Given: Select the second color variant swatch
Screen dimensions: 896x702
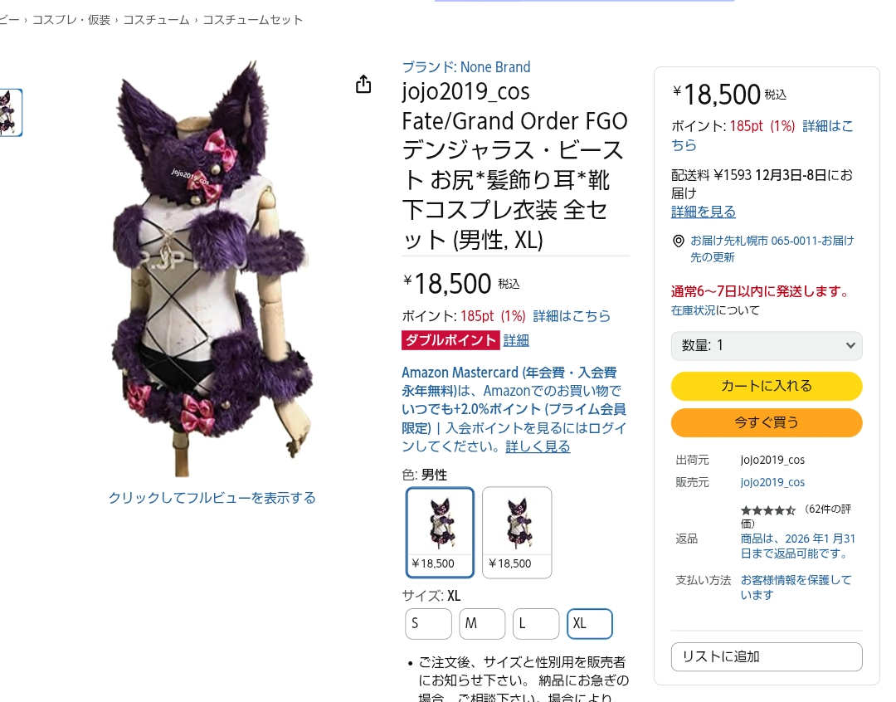Looking at the screenshot, I should 517,532.
